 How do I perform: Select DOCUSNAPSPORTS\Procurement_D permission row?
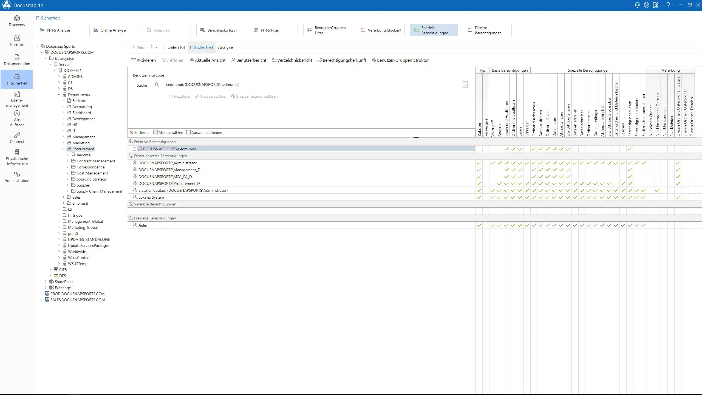pos(302,184)
